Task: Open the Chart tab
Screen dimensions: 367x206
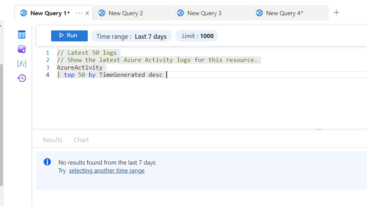Action: tap(81, 140)
